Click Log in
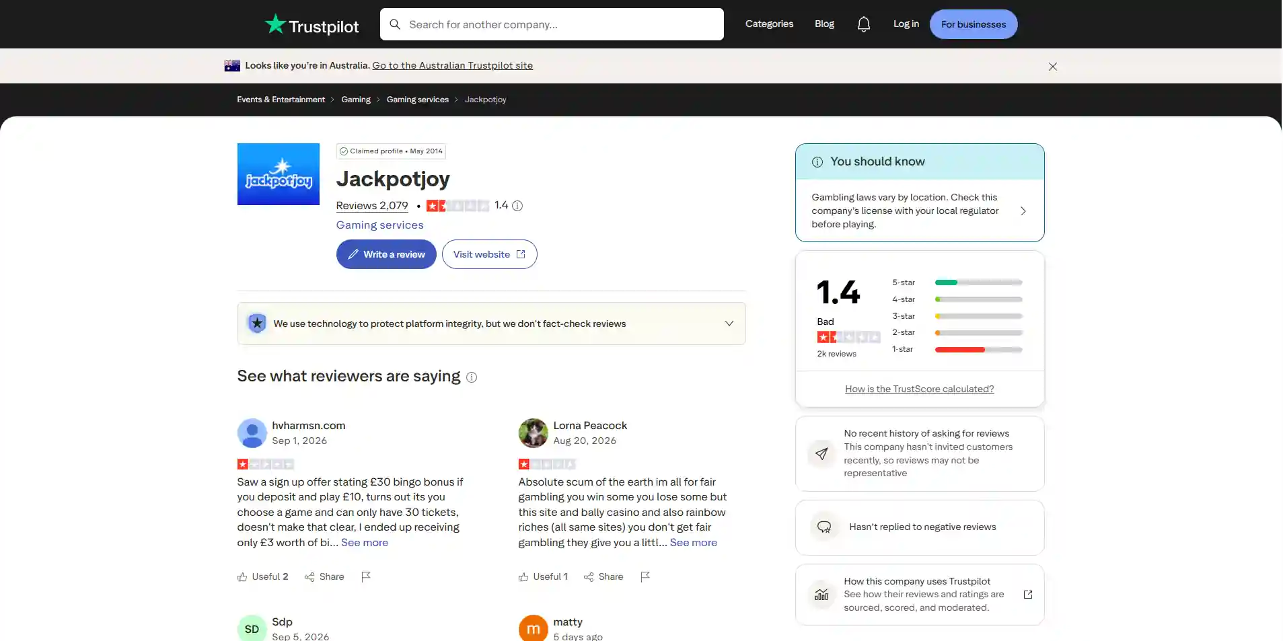 pyautogui.click(x=906, y=24)
